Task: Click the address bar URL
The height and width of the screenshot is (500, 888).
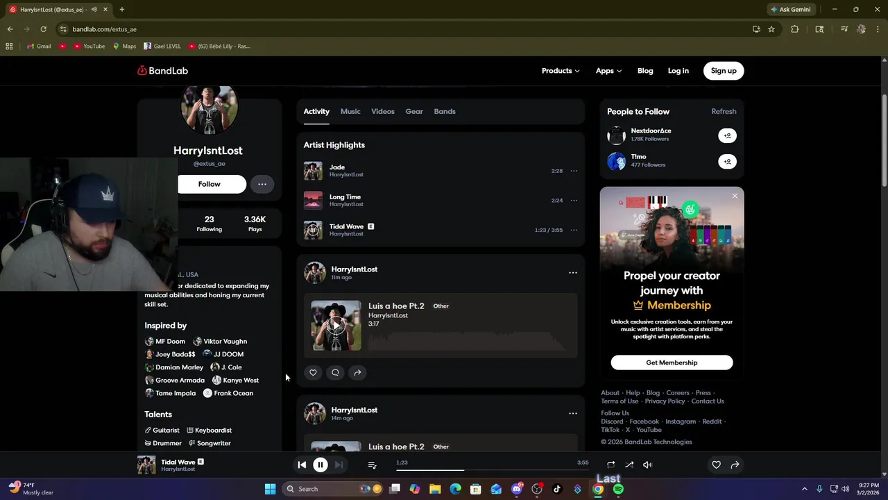Action: click(x=105, y=29)
